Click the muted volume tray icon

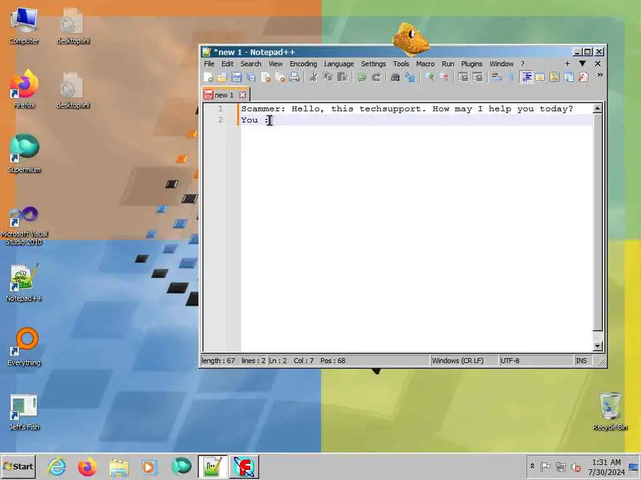point(576,467)
